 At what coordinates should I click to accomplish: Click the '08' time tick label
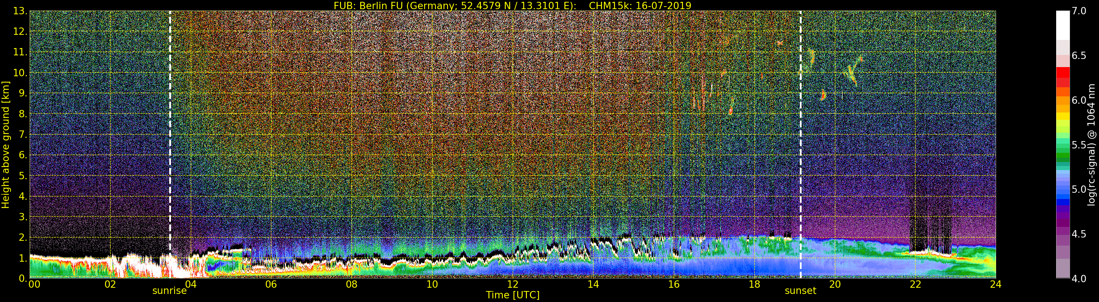point(352,284)
